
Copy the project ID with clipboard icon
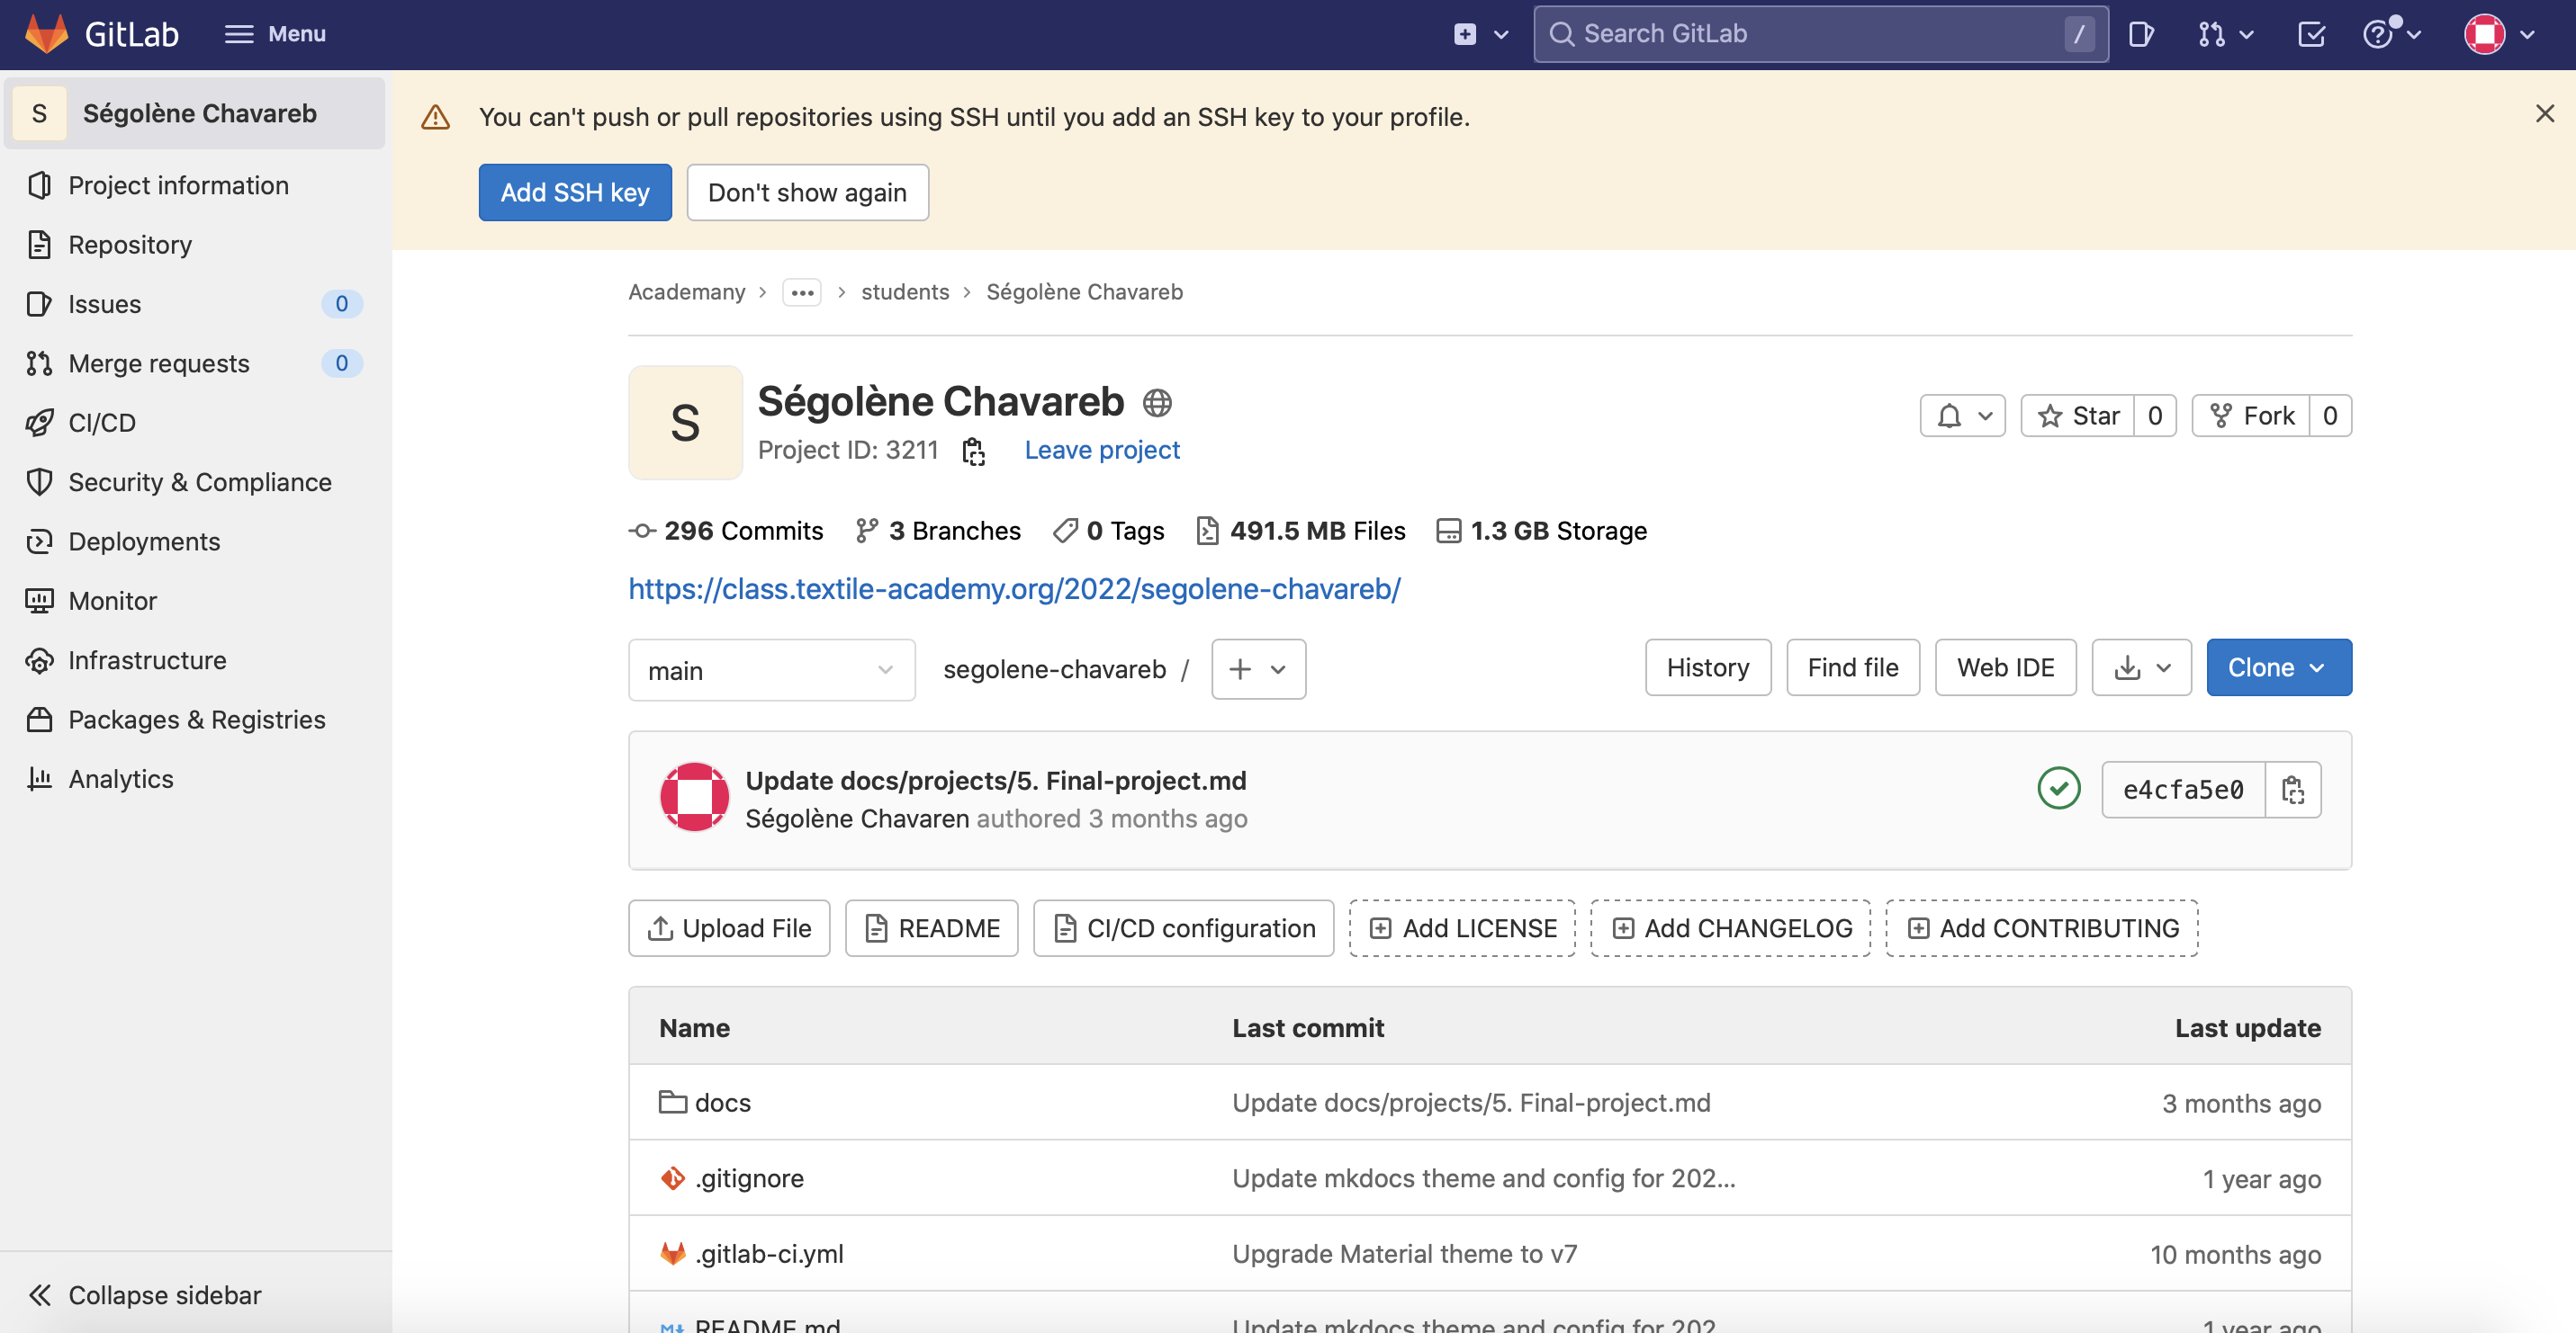point(973,451)
